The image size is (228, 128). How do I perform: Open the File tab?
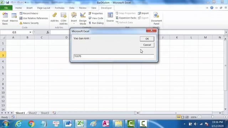tap(6, 8)
